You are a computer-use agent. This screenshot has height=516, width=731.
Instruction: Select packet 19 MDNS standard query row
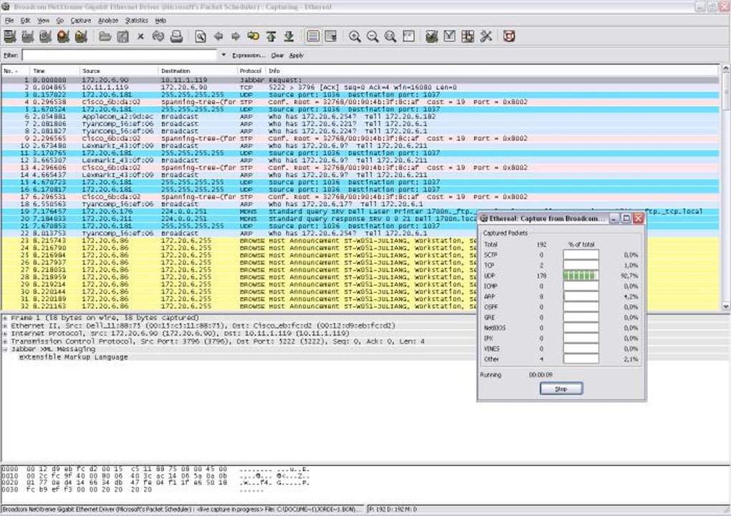coord(360,211)
